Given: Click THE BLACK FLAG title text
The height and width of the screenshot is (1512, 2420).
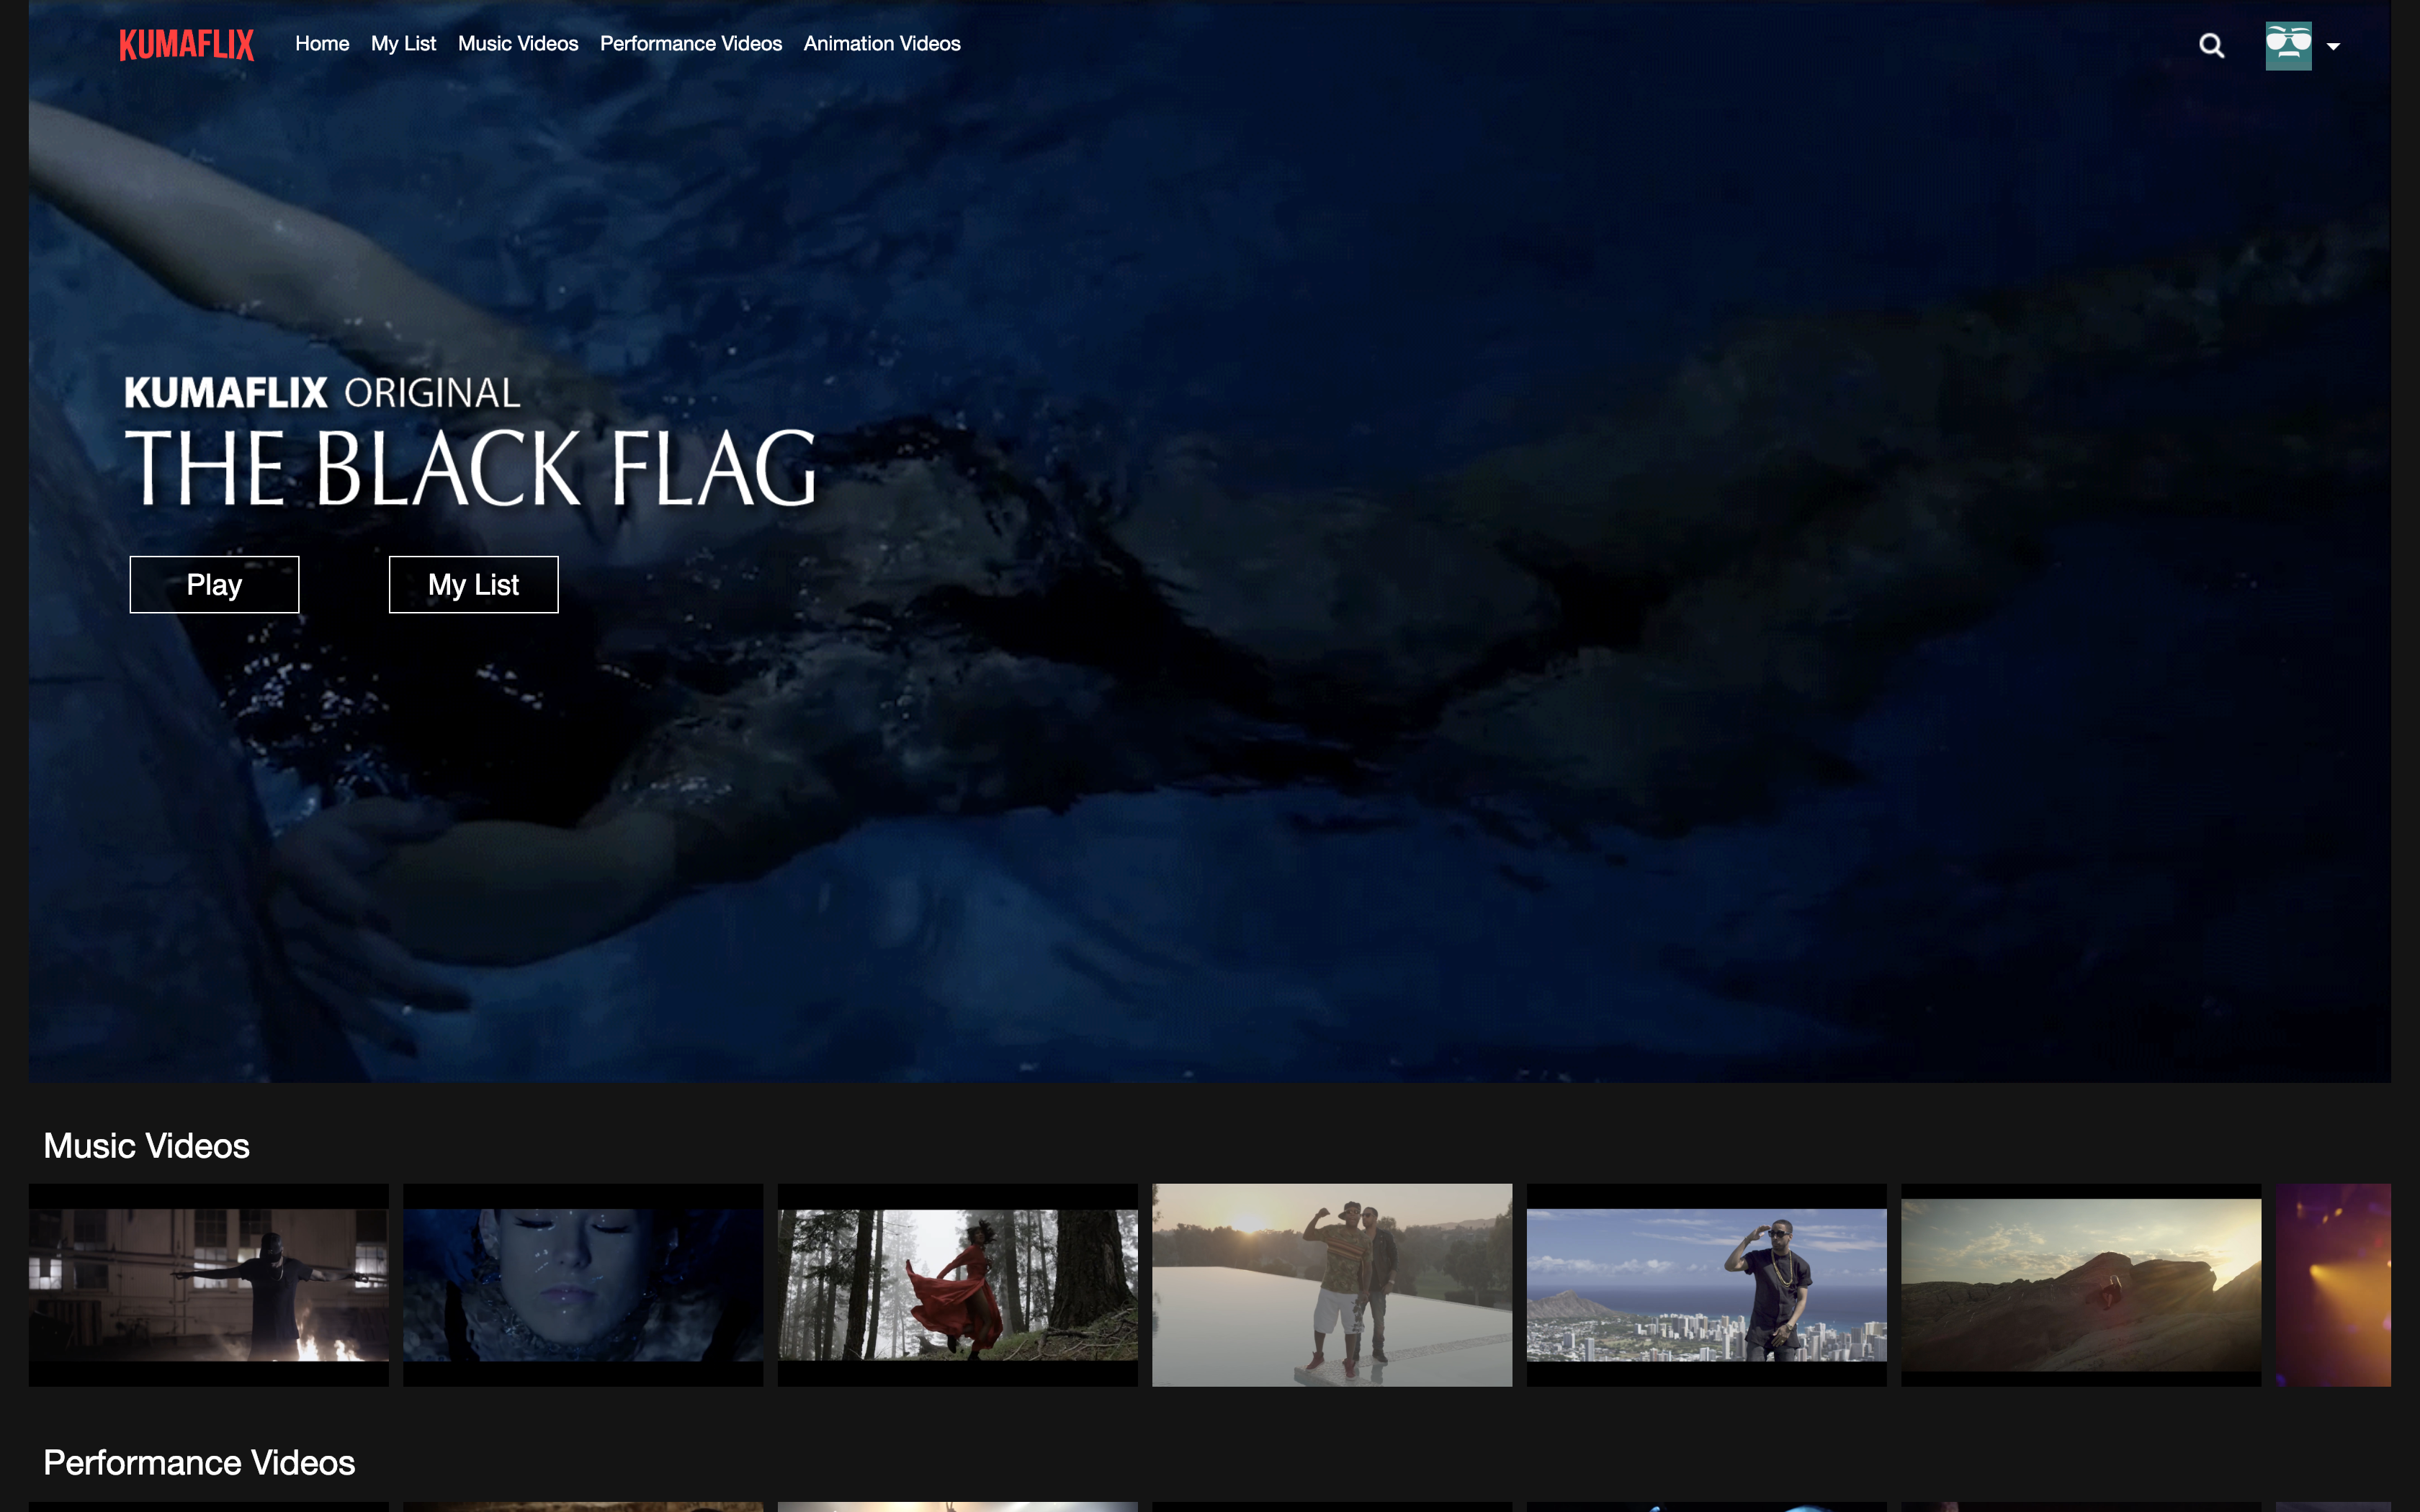Looking at the screenshot, I should click(x=471, y=468).
